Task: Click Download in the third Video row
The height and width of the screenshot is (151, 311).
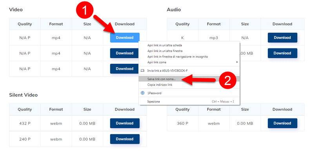Action: [124, 69]
